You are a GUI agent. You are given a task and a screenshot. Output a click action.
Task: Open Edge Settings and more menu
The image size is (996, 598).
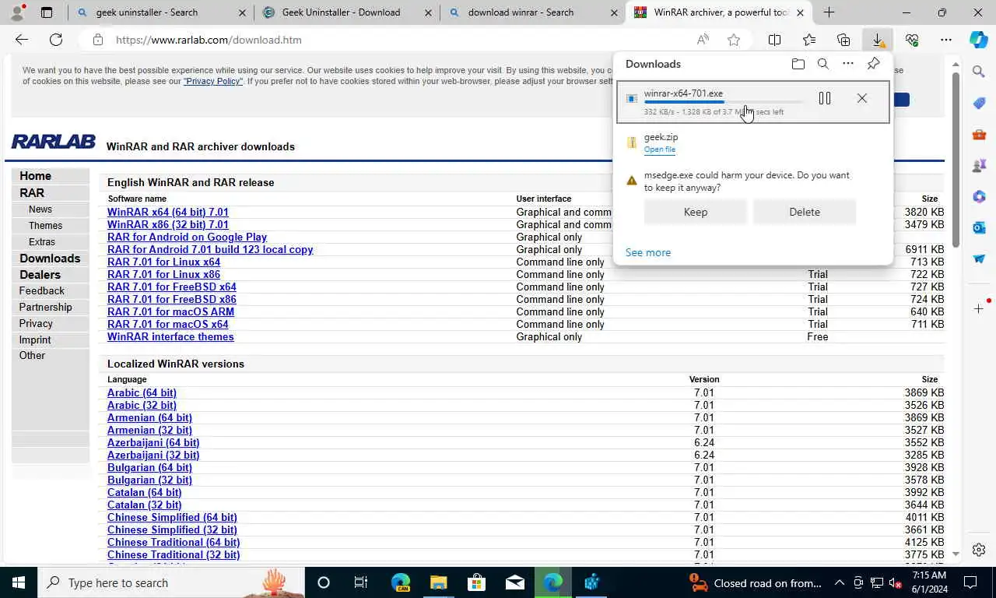[x=945, y=40]
